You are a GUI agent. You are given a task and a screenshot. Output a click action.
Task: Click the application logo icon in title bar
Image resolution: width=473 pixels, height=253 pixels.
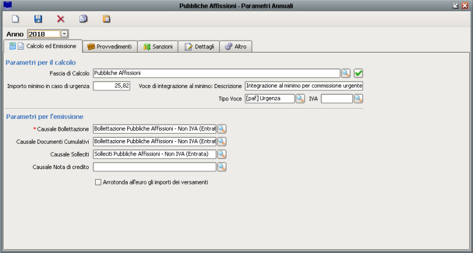7,5
